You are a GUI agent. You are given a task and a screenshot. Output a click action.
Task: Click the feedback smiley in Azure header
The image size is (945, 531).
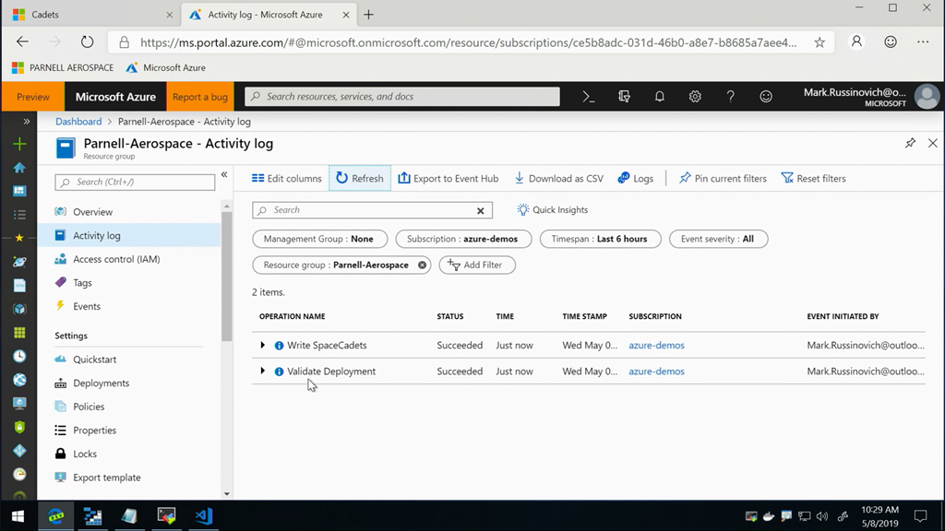point(766,97)
